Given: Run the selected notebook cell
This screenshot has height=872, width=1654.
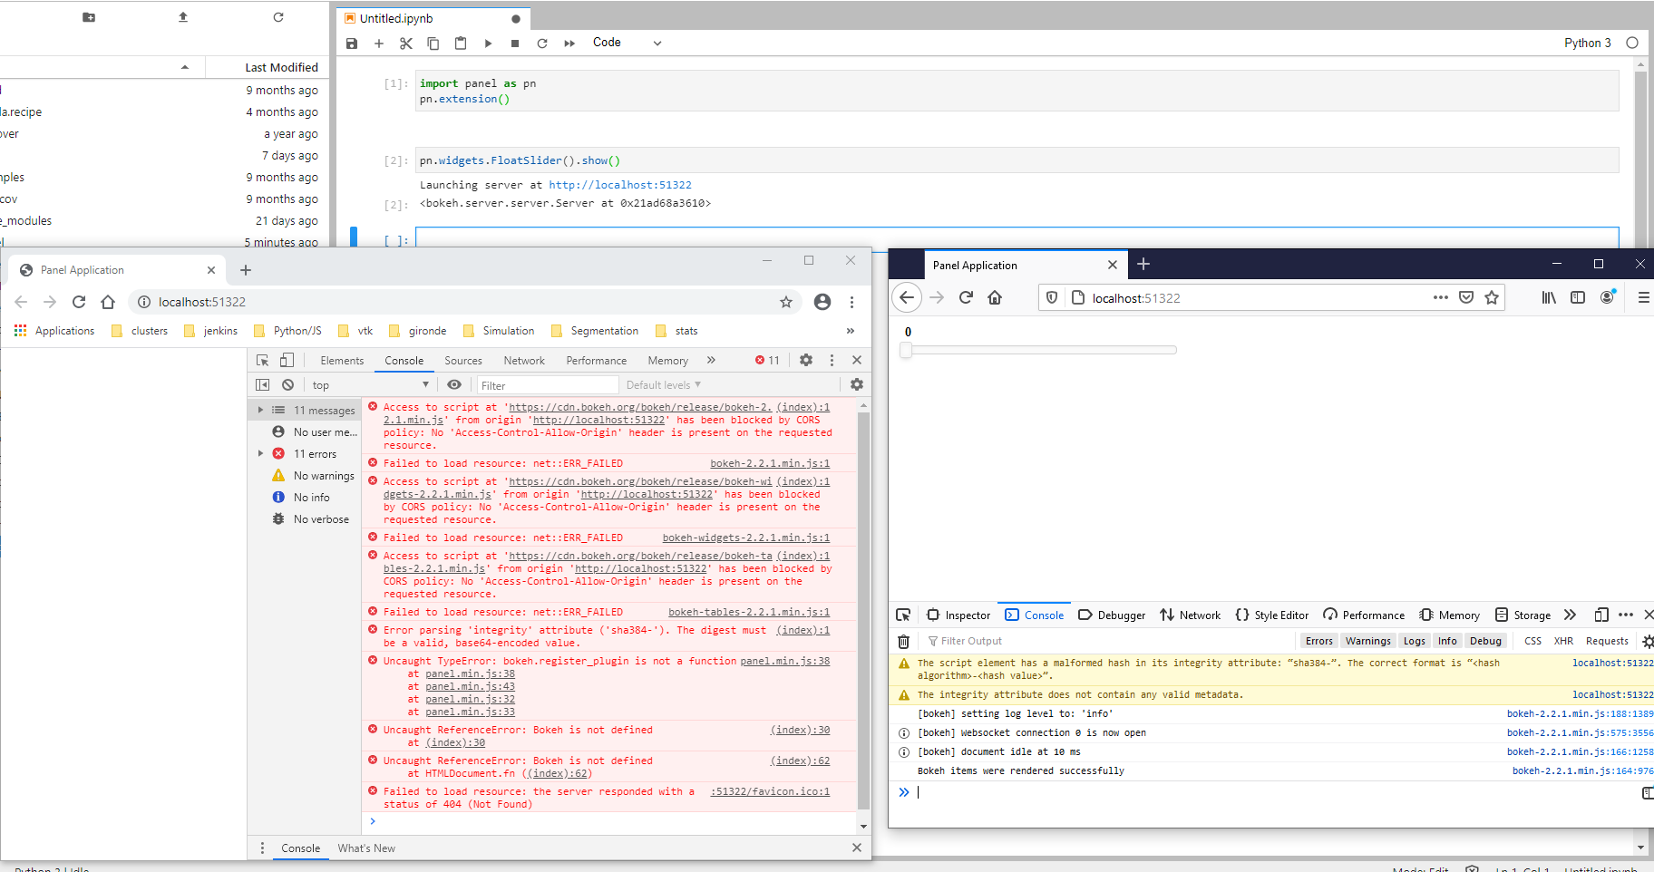Looking at the screenshot, I should pos(488,44).
